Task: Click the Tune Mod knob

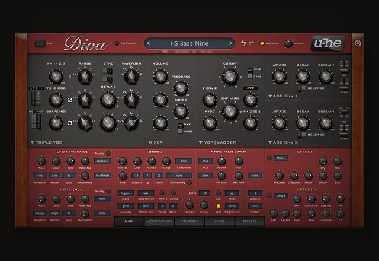Action: [56, 100]
